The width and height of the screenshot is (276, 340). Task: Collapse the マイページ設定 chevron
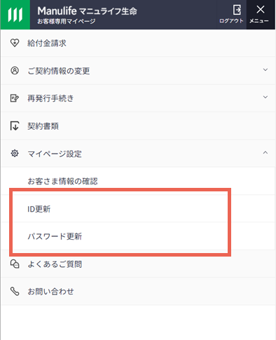pos(265,153)
